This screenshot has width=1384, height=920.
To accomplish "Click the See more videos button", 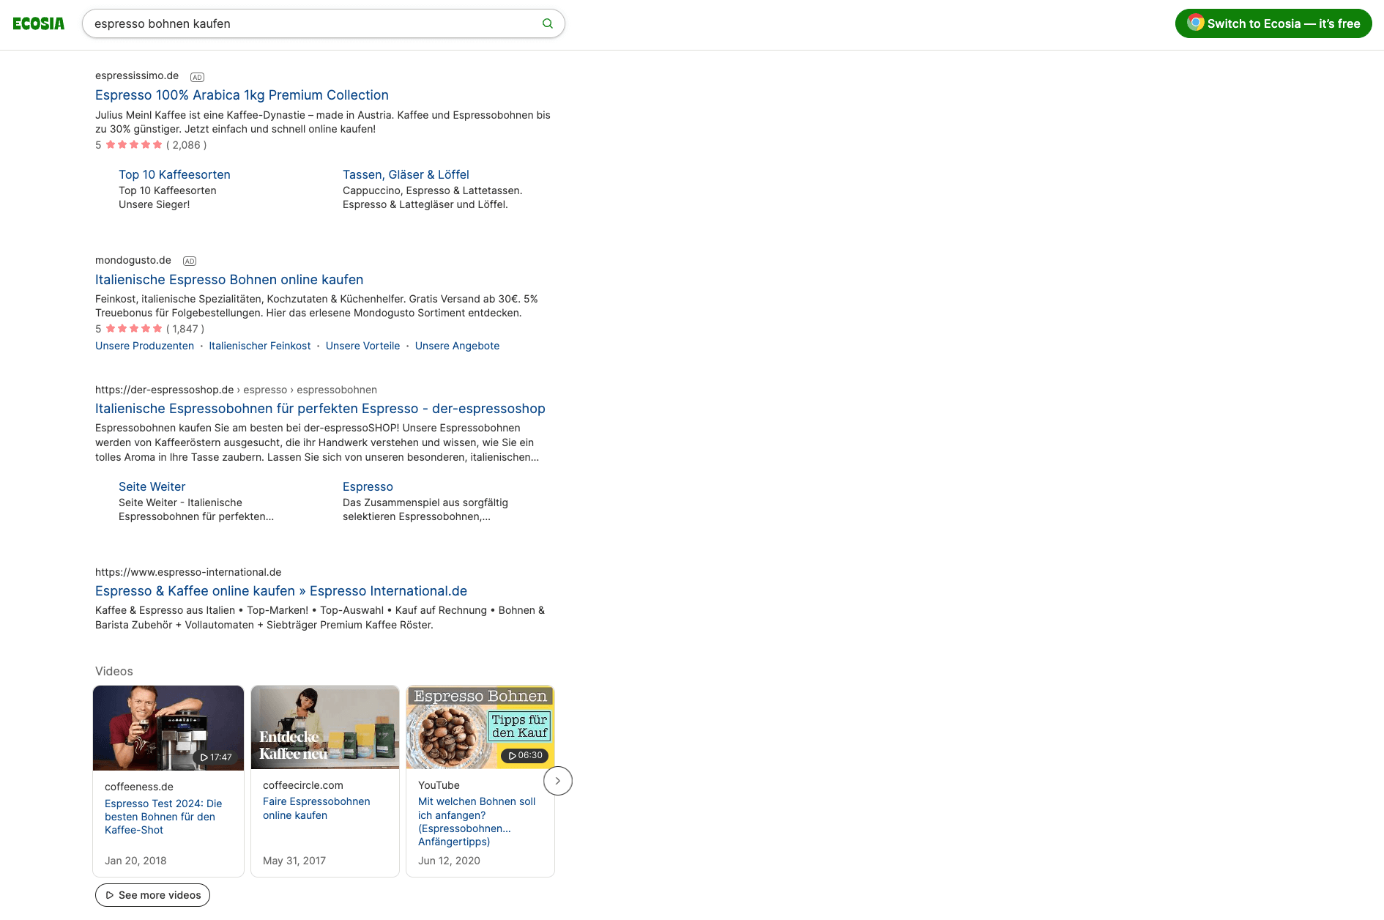I will 152,894.
